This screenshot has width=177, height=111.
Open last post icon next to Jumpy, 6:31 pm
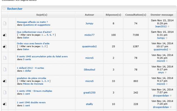pos(167,38)
